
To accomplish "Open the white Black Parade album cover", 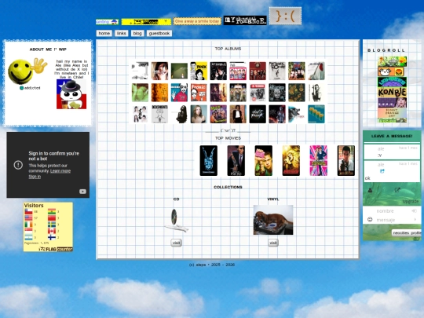I will coord(277,71).
